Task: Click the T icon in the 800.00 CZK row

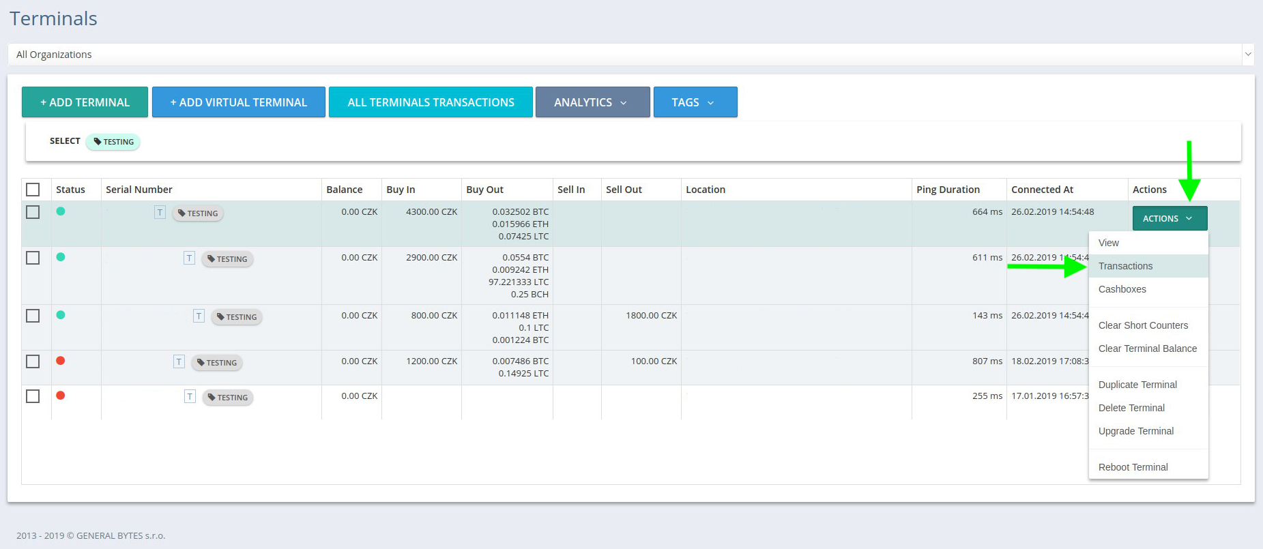Action: (x=199, y=316)
